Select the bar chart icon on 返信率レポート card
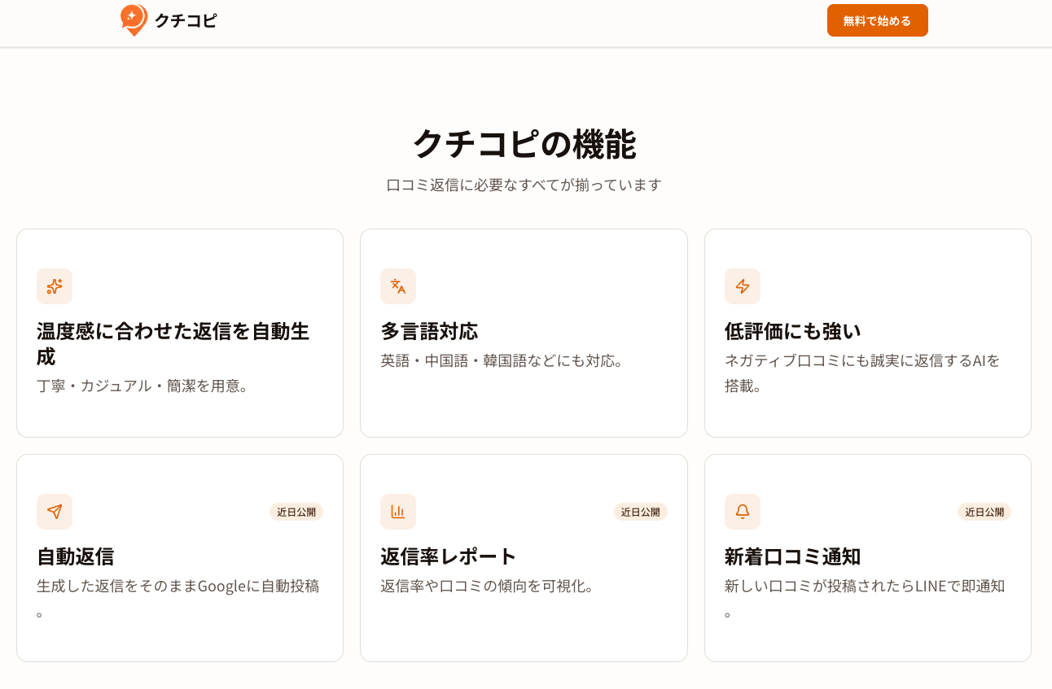The height and width of the screenshot is (689, 1052). click(398, 512)
